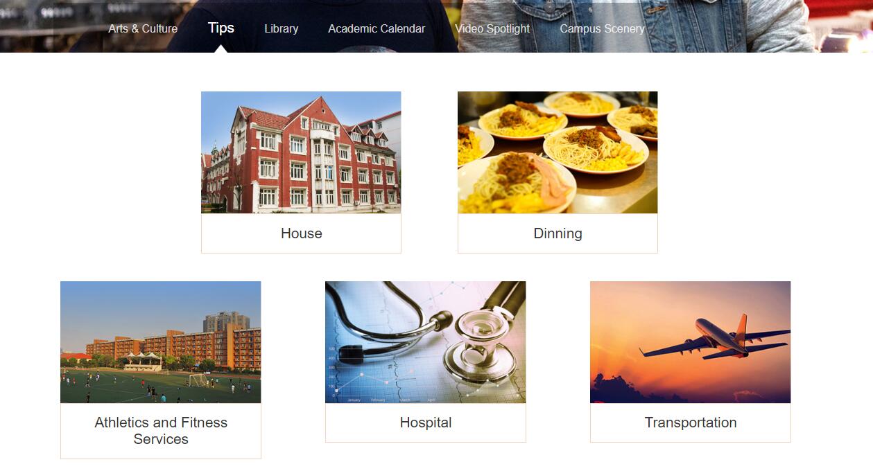The width and height of the screenshot is (873, 471).
Task: Open the House link
Action: pos(301,233)
